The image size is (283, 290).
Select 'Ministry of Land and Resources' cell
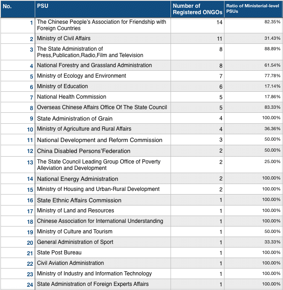click(x=103, y=211)
